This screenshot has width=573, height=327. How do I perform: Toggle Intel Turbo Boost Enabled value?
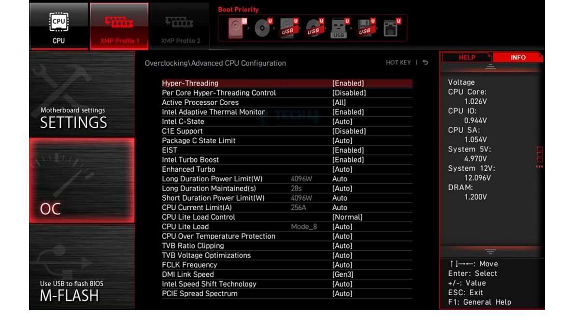(348, 160)
